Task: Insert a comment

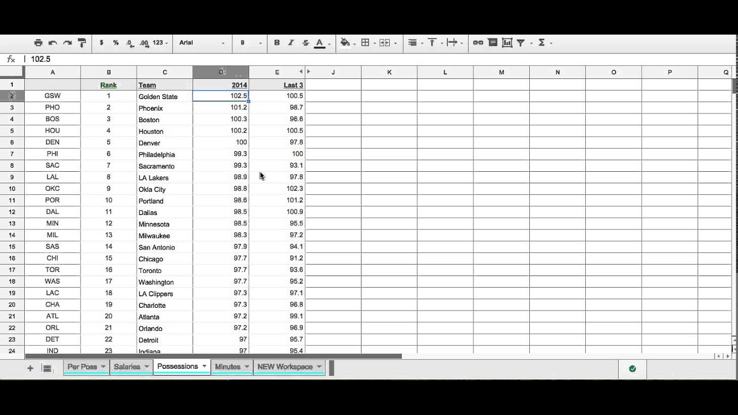Action: coord(492,43)
